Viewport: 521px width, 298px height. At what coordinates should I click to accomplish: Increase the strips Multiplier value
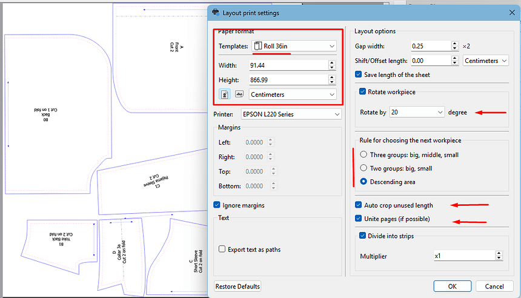[x=499, y=254]
